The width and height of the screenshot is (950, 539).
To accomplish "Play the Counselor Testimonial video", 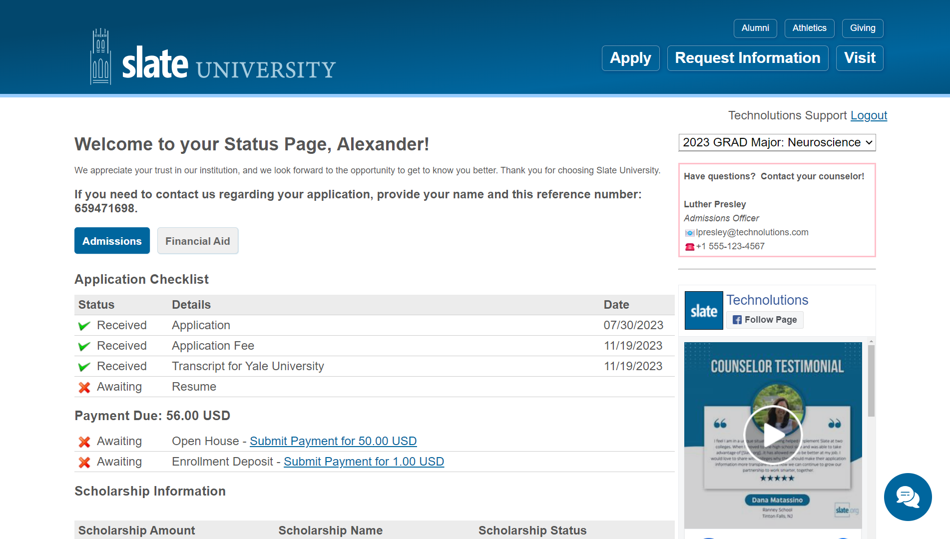I will click(773, 434).
